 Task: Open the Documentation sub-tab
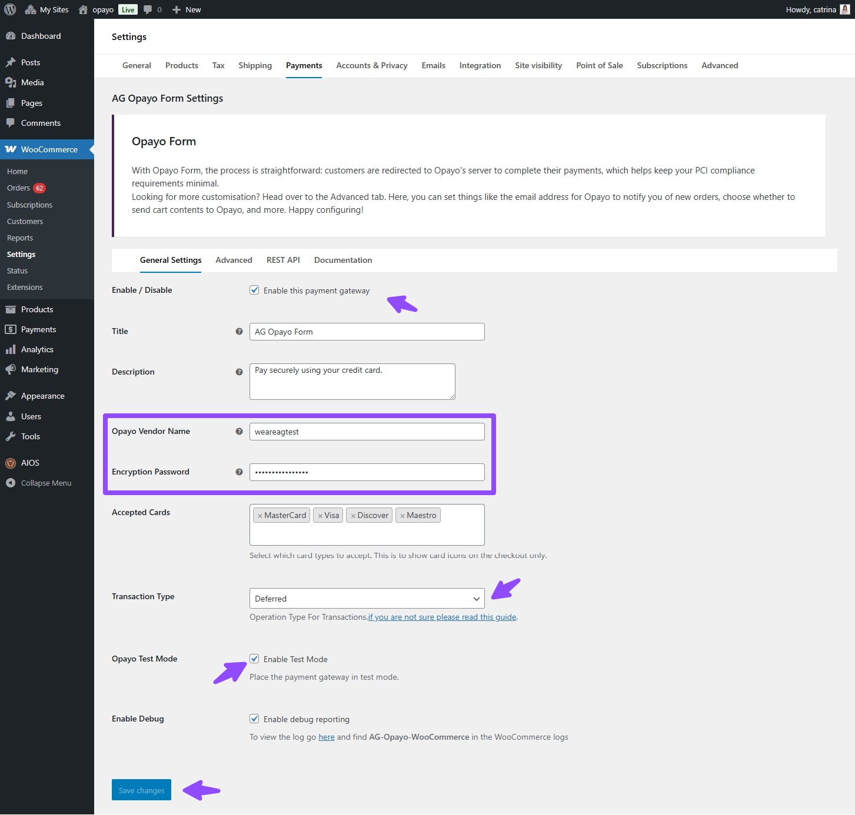click(343, 260)
